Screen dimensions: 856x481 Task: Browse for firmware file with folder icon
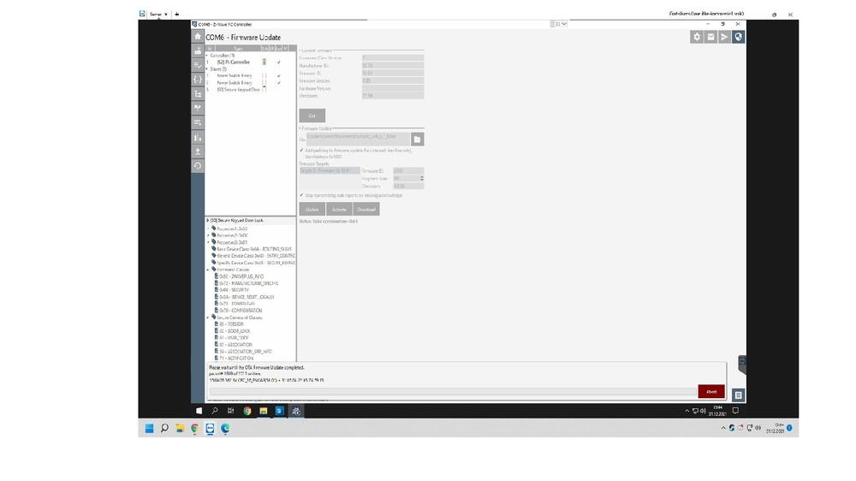[x=417, y=139]
